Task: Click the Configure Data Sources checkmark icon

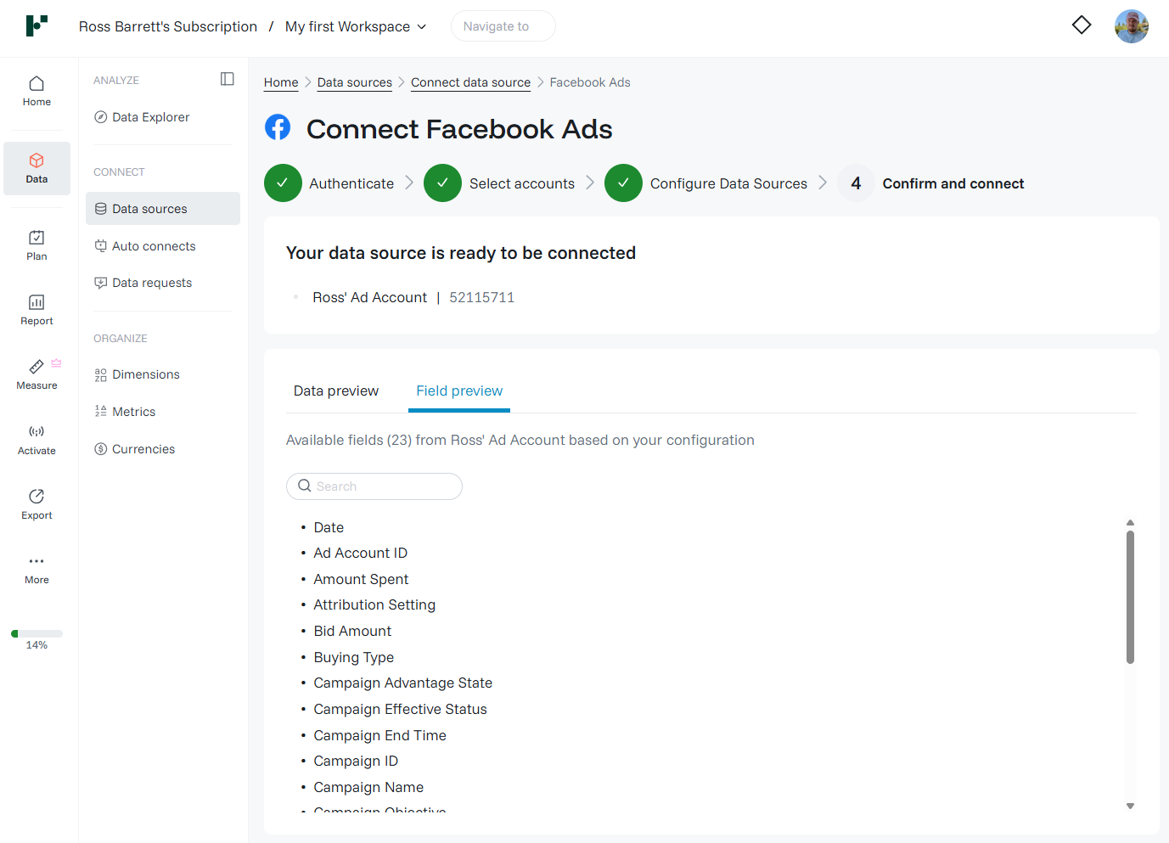Action: point(623,183)
